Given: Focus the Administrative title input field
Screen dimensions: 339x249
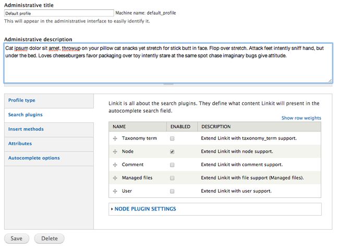Looking at the screenshot, I should tap(59, 13).
